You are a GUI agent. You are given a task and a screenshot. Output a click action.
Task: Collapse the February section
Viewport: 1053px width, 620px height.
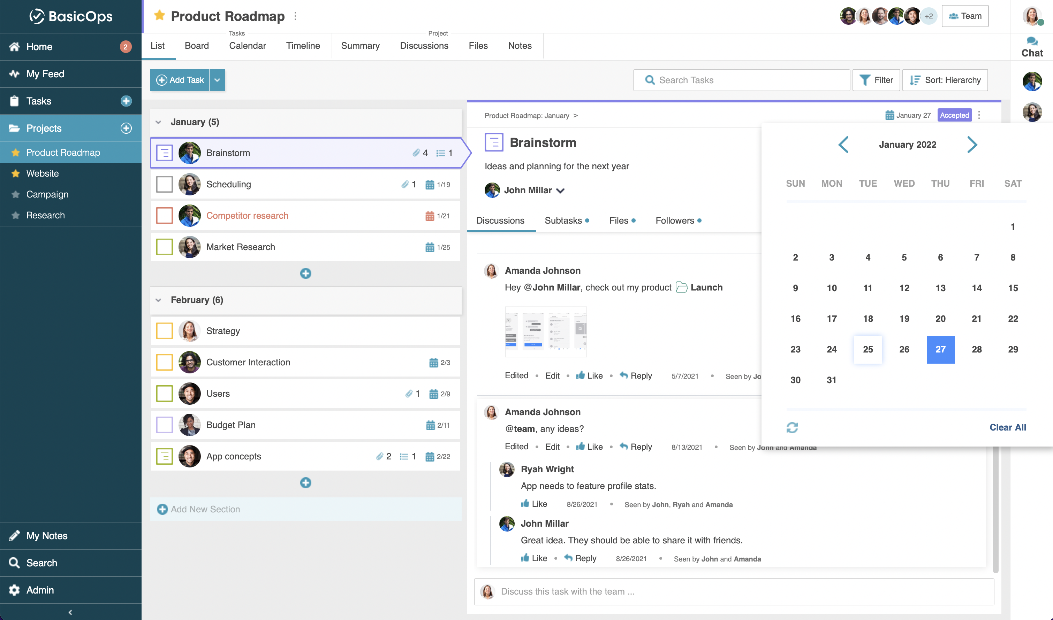(159, 300)
